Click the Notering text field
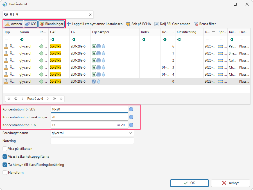253x190 pixels. (x=92, y=141)
